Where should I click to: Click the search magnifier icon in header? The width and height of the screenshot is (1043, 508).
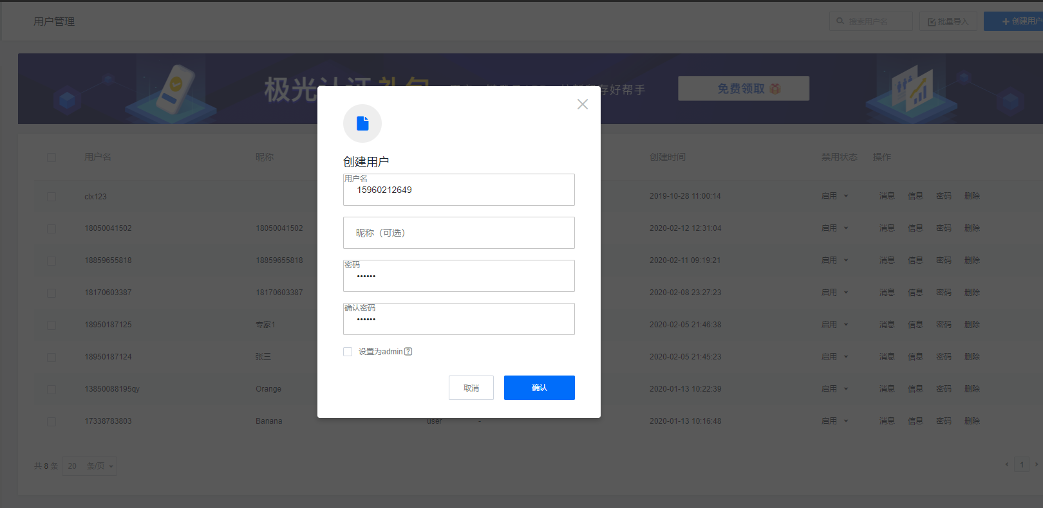pyautogui.click(x=840, y=21)
